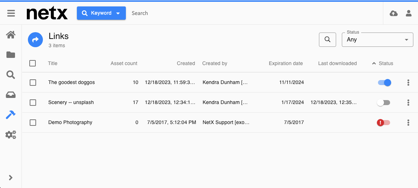Click expiration date 11/11/2024
418x188 pixels.
click(291, 82)
